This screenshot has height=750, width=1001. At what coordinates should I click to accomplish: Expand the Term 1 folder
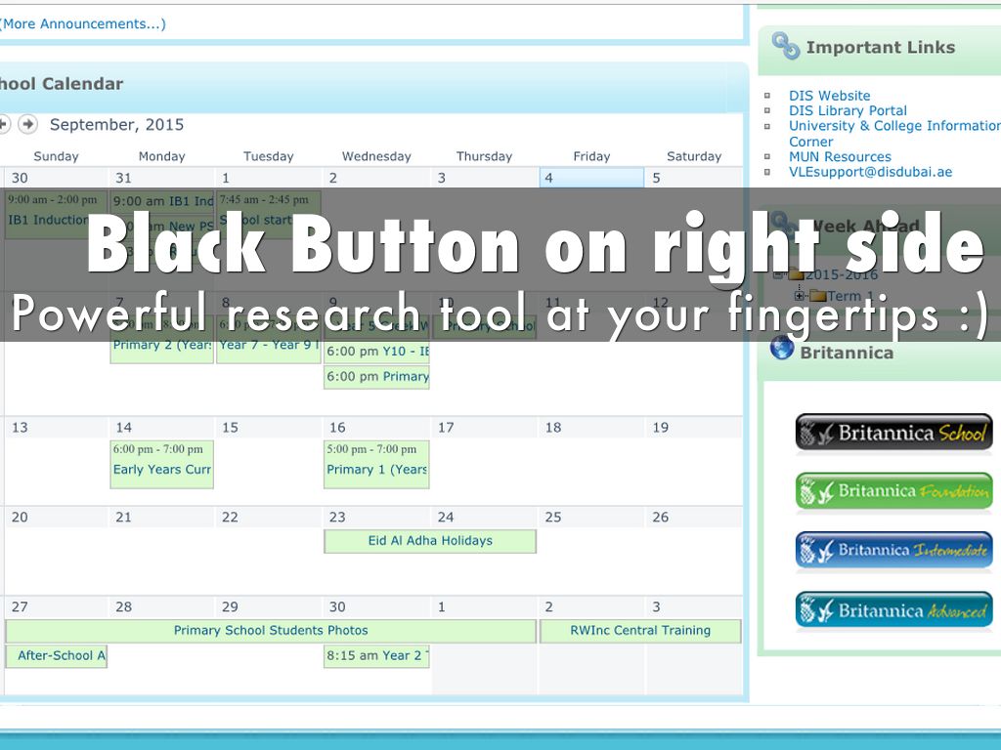click(x=799, y=296)
